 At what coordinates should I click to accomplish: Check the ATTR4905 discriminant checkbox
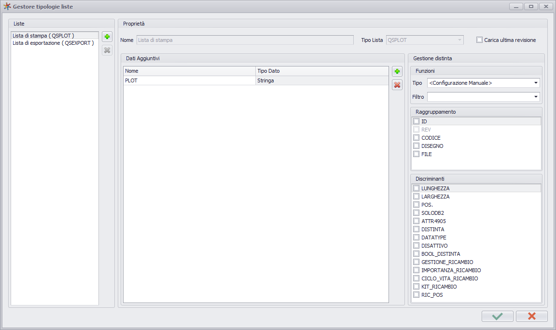(417, 221)
